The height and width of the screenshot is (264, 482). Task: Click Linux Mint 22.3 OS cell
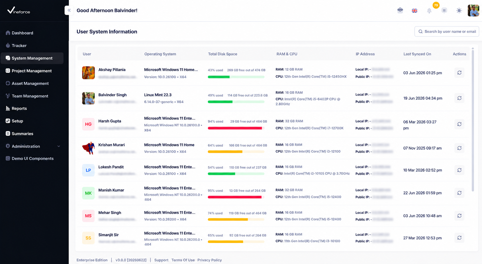158,95
